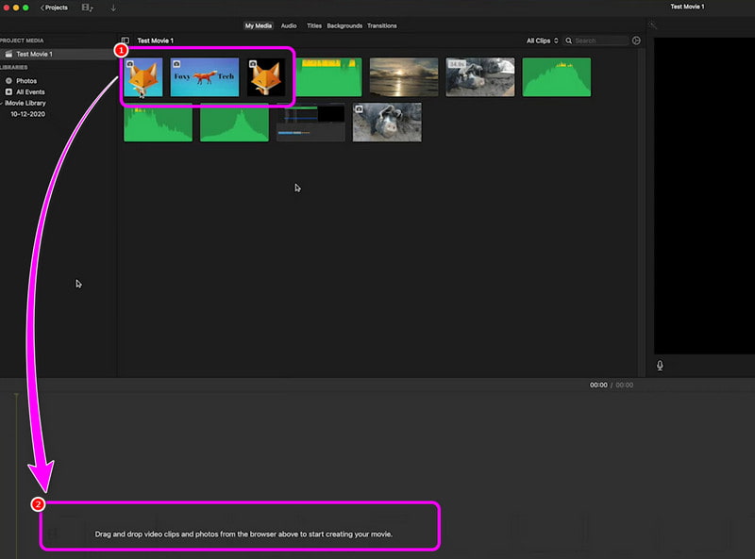Select the Titles tab
This screenshot has width=755, height=559.
point(313,25)
